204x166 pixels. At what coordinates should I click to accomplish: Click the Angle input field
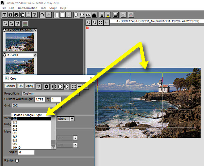pyautogui.click(x=24, y=152)
